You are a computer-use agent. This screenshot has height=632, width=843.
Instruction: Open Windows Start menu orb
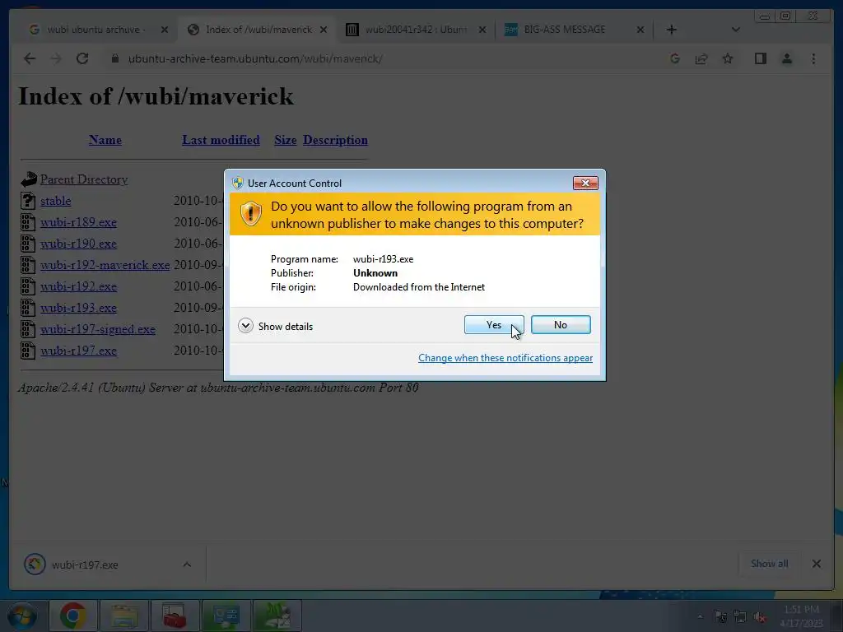(22, 616)
